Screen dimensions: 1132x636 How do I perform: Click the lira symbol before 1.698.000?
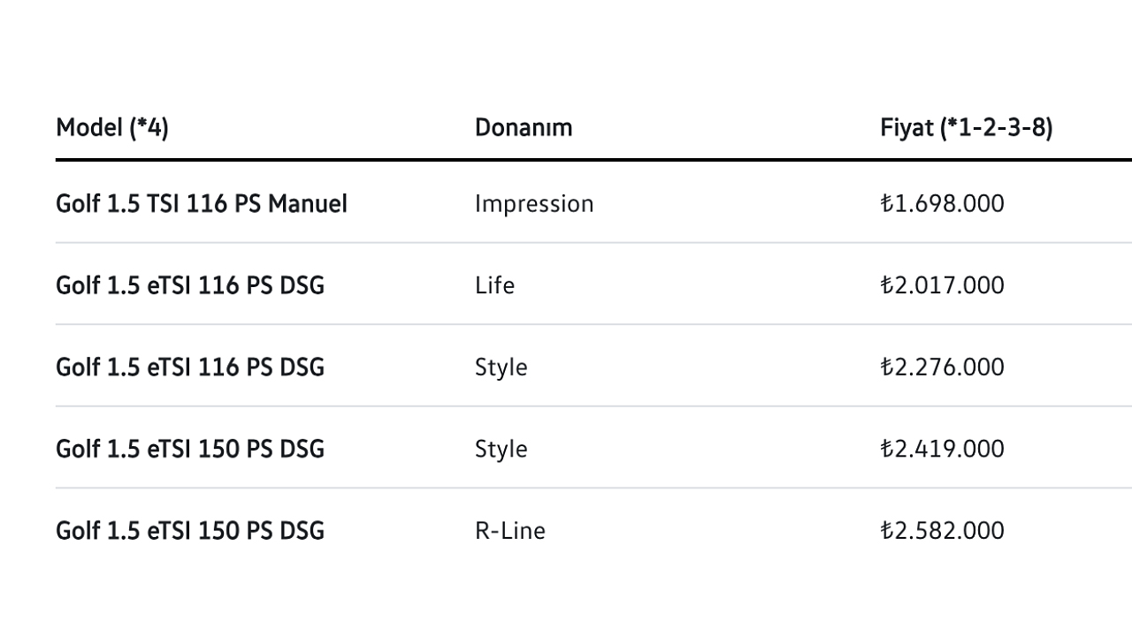click(x=886, y=204)
